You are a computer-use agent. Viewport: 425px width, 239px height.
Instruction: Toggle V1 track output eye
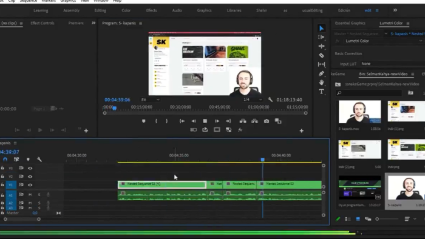point(30,185)
